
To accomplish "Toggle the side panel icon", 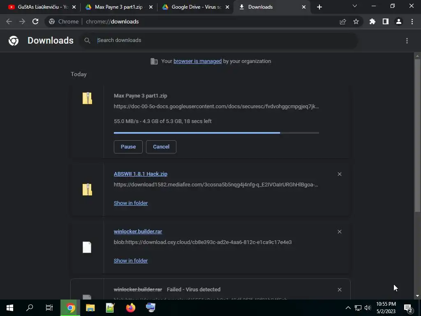I will click(x=386, y=21).
